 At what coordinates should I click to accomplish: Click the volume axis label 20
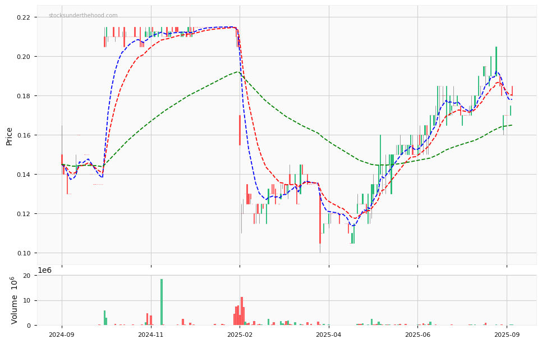pos(26,276)
